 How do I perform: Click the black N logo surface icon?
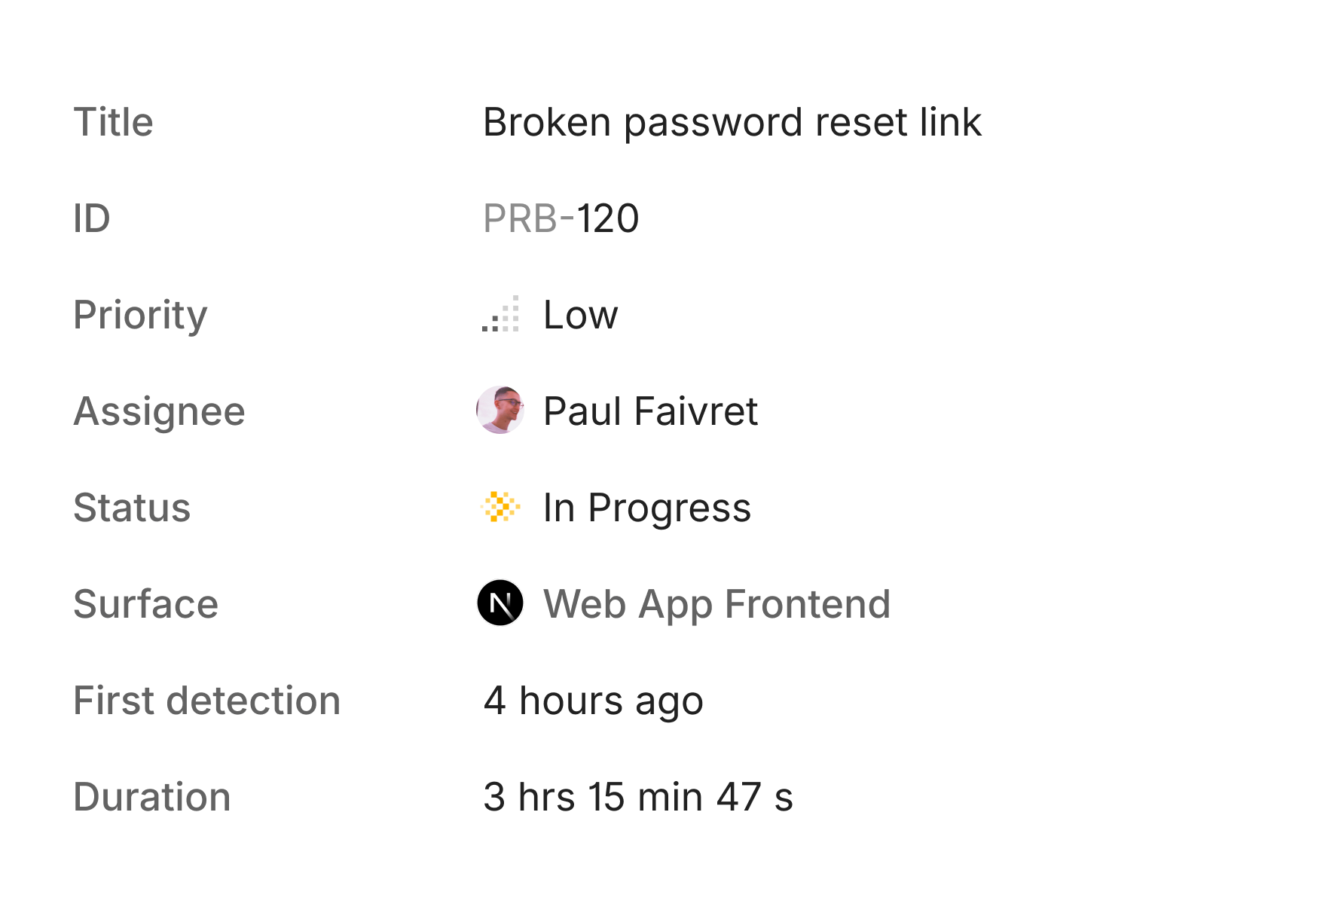(500, 603)
